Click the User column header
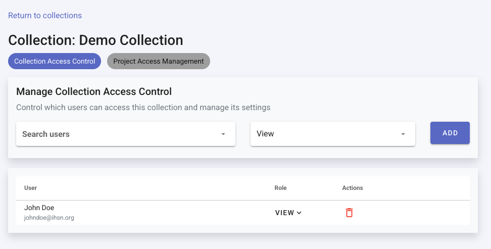491x249 pixels. pos(30,188)
